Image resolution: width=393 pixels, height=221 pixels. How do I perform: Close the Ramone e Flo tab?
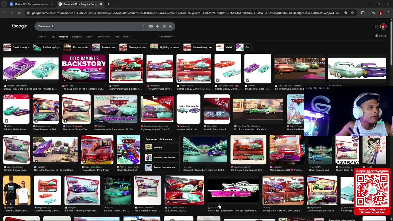[101, 4]
